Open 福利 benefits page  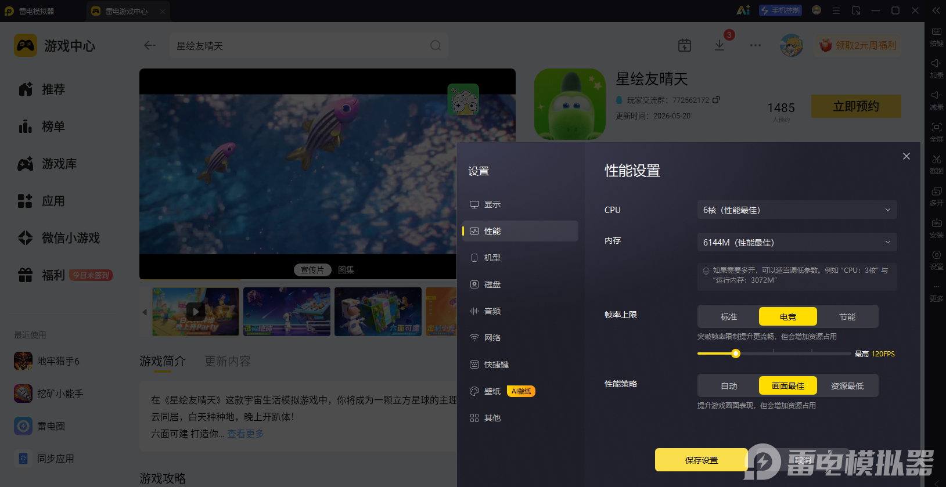pos(42,275)
